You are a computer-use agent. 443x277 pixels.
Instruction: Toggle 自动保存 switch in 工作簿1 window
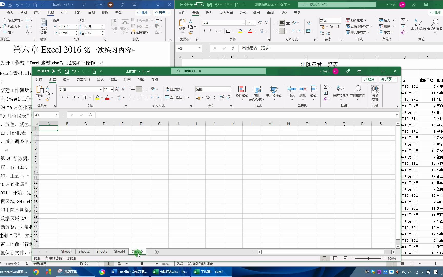point(56,71)
